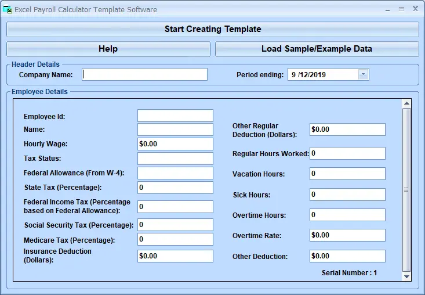
Task: Maximize the Payroll Calculator window
Action: 401,9
